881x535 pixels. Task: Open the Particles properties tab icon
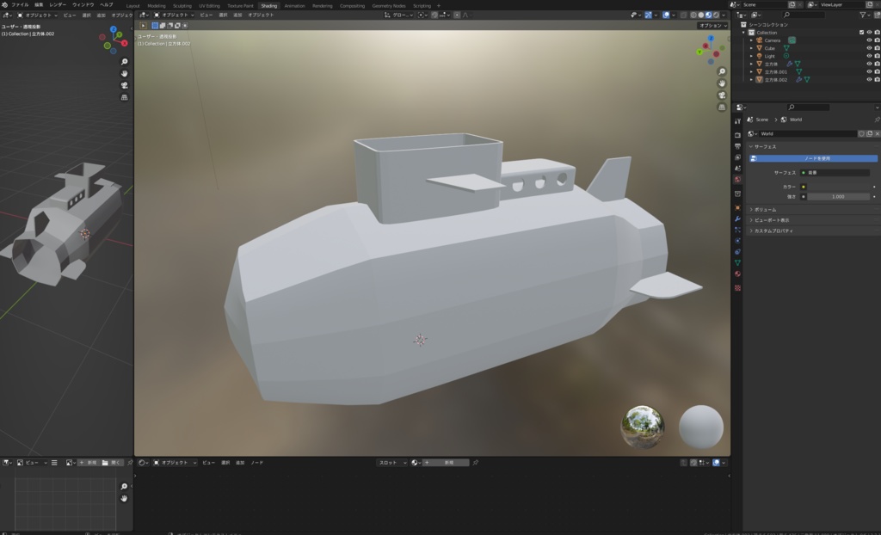pos(737,230)
